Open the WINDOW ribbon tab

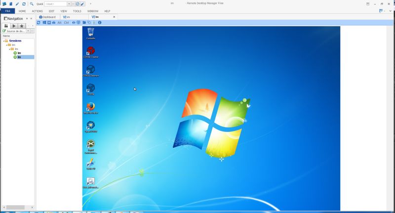click(93, 11)
